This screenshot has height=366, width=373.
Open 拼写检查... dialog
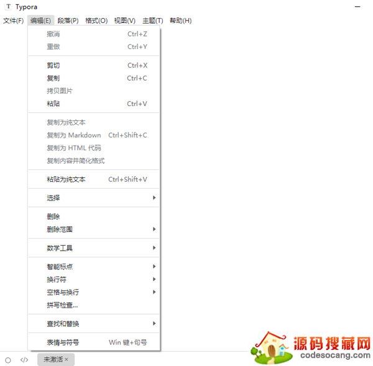94,305
